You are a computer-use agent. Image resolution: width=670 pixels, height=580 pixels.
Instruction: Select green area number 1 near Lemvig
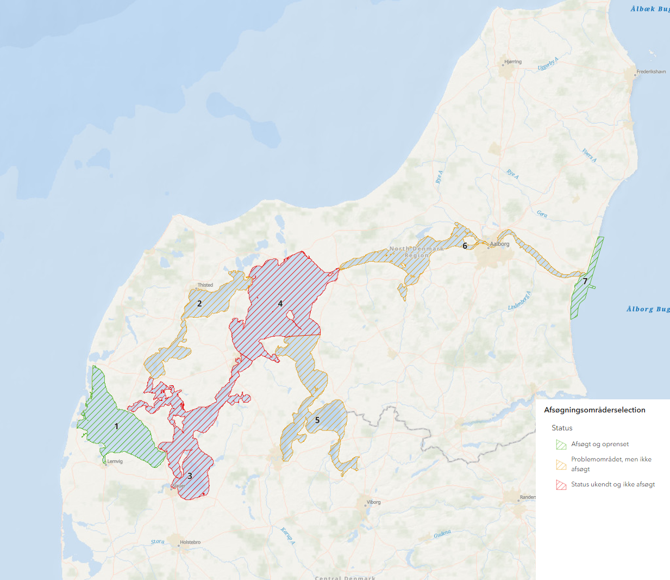click(x=116, y=426)
